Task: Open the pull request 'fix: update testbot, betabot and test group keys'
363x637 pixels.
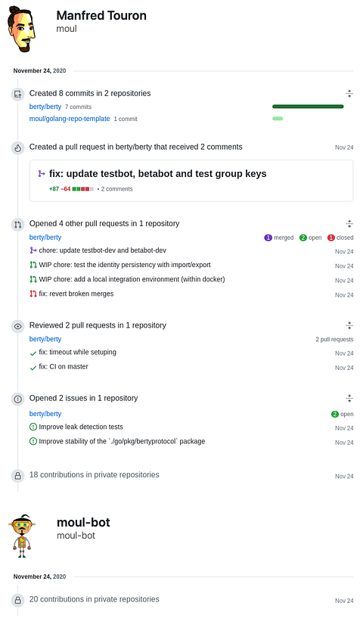Action: tap(157, 173)
